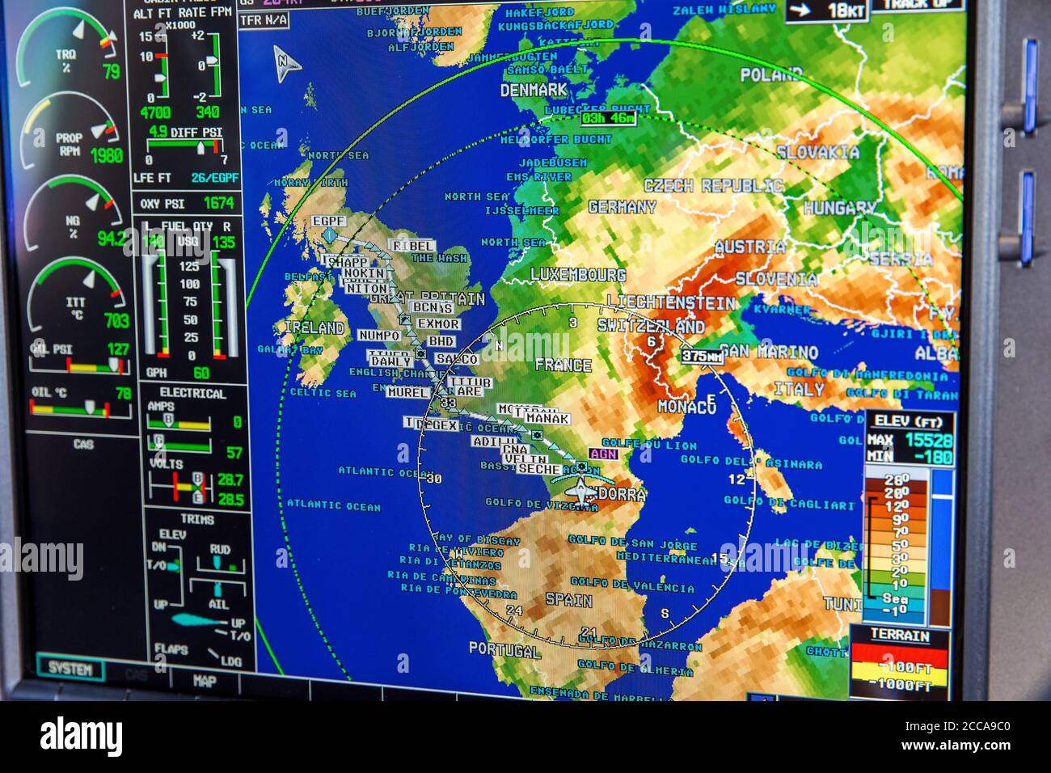Viewport: 1051px width, 773px height.
Task: Select the OXY PSI 1674 readout
Action: 187,204
